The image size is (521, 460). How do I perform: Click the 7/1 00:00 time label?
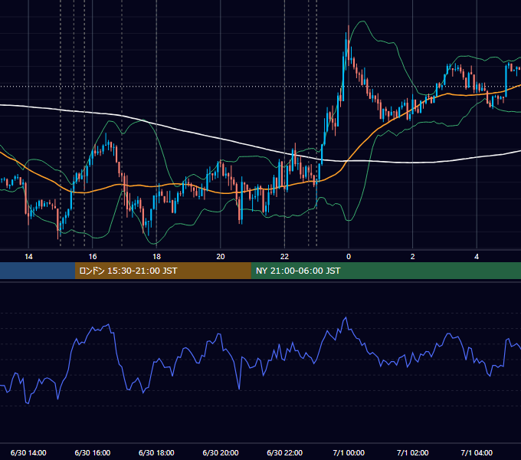click(x=349, y=452)
